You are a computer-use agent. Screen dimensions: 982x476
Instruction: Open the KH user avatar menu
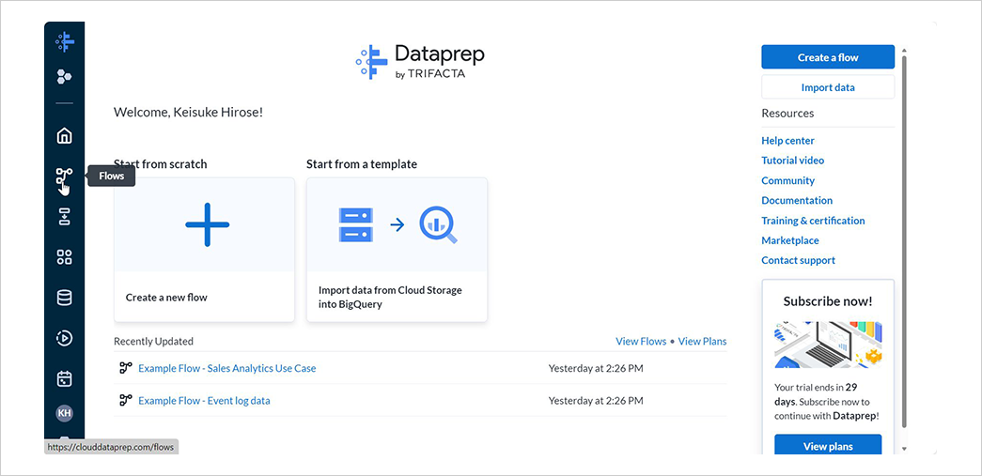[64, 413]
